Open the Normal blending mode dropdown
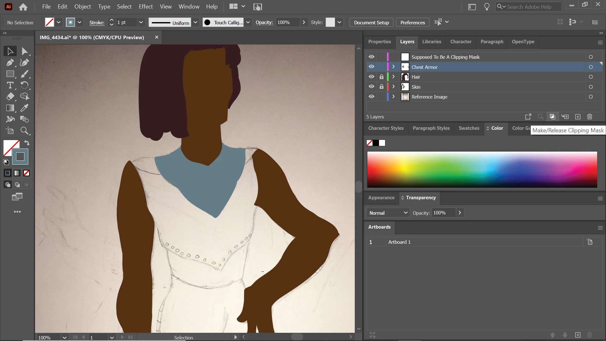The height and width of the screenshot is (341, 606). point(388,213)
